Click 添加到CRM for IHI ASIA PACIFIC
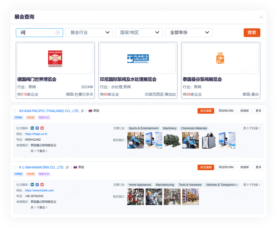Image resolution: width=277 pixels, height=228 pixels. [226, 111]
